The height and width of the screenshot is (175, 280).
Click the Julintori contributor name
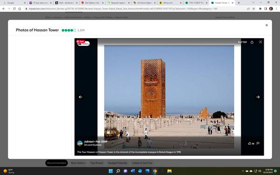(89, 141)
